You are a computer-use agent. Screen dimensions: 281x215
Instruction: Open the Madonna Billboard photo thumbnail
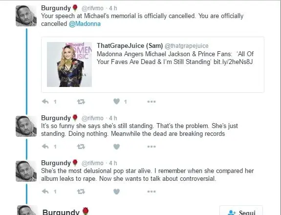[x=69, y=64]
